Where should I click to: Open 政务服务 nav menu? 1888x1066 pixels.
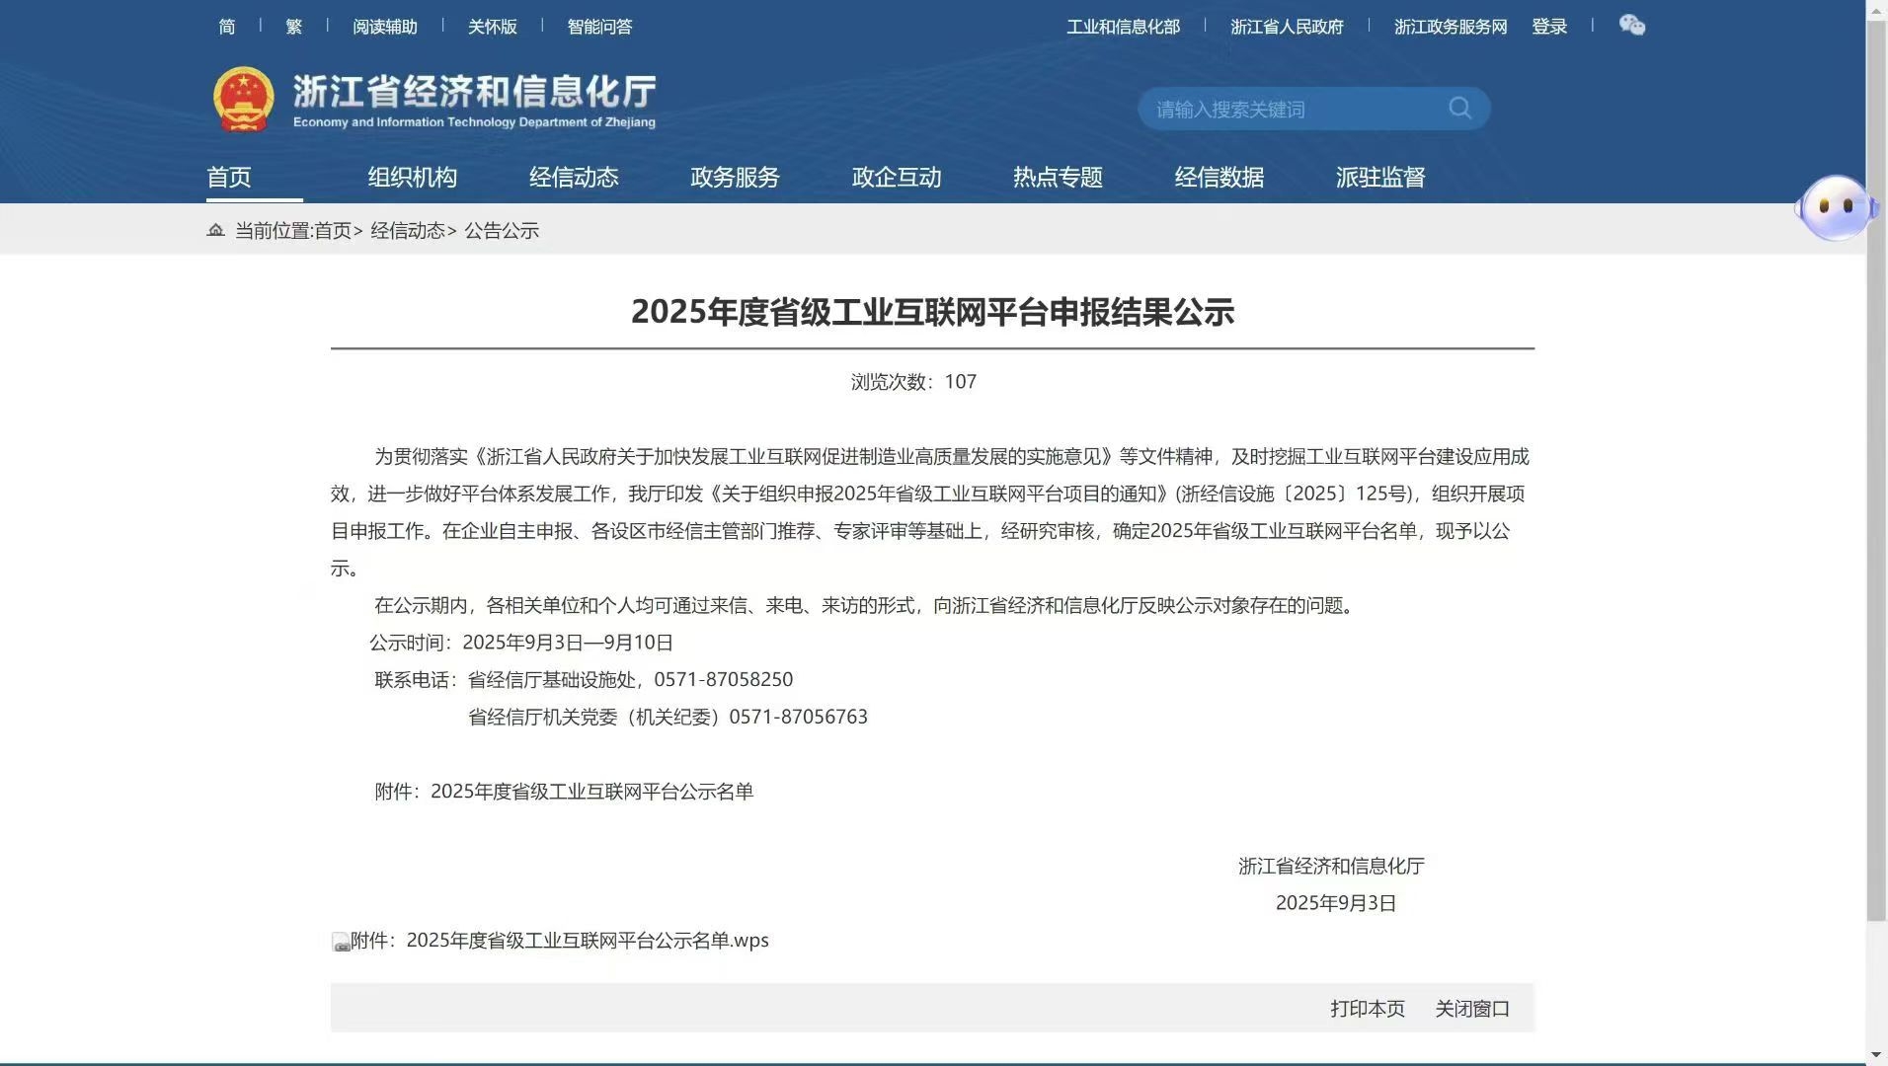click(736, 177)
